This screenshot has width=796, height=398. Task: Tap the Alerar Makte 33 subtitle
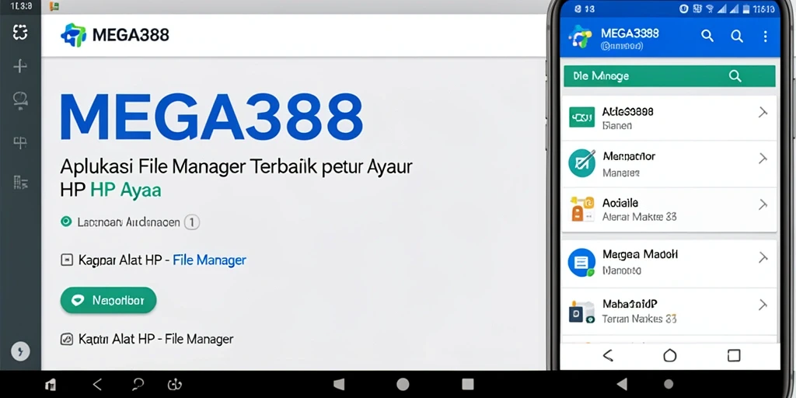pyautogui.click(x=639, y=217)
